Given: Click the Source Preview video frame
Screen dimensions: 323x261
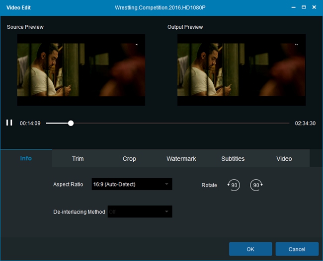Looking at the screenshot, I should 81,69.
